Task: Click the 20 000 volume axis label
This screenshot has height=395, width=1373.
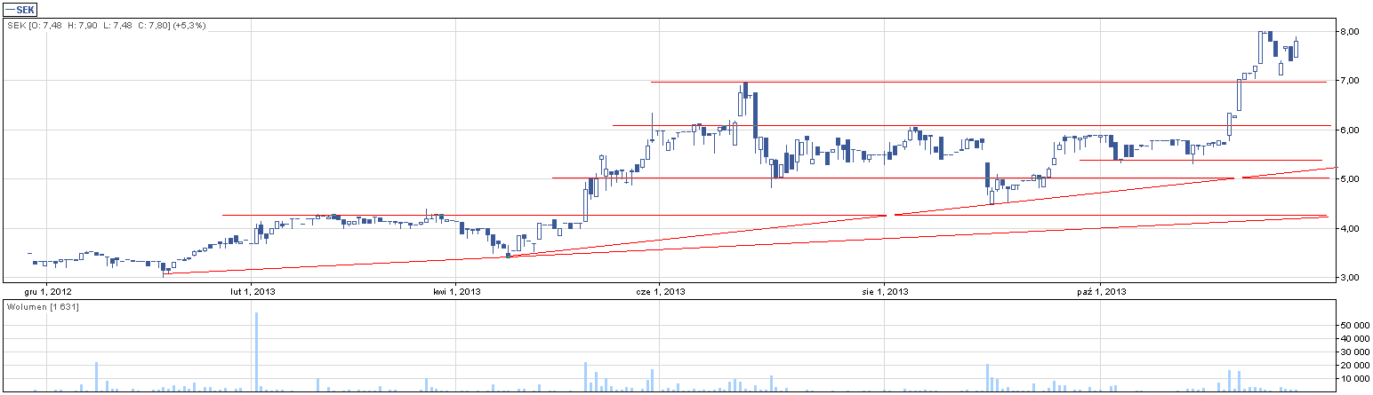Action: [x=1353, y=365]
